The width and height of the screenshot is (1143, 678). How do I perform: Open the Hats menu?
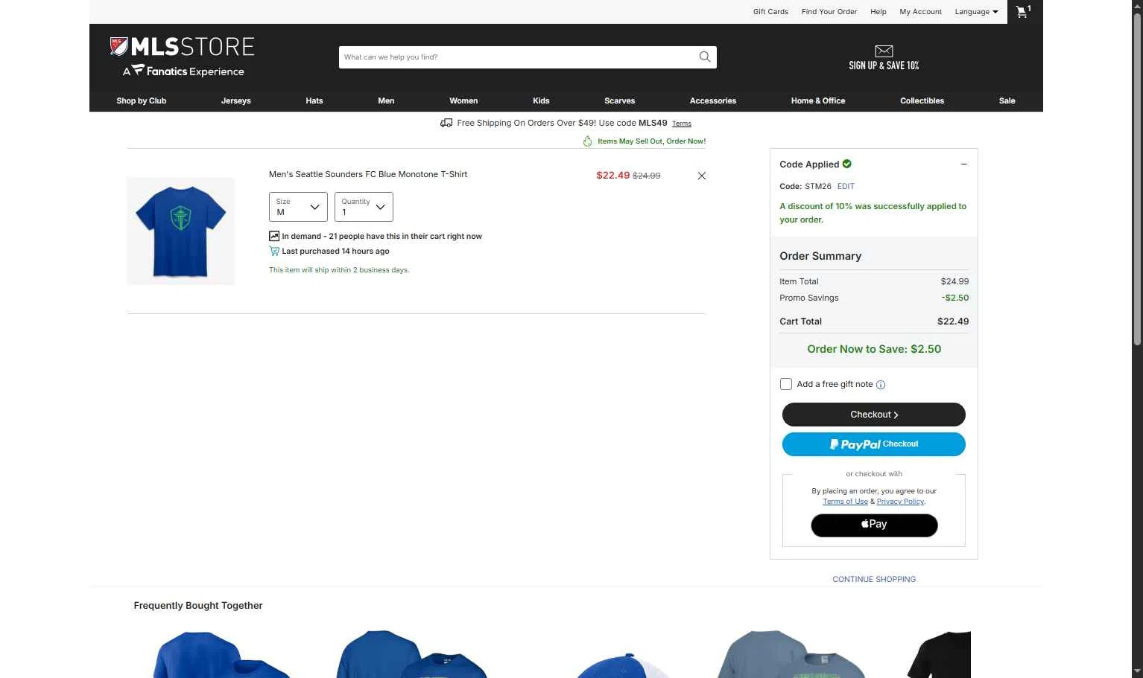[314, 100]
